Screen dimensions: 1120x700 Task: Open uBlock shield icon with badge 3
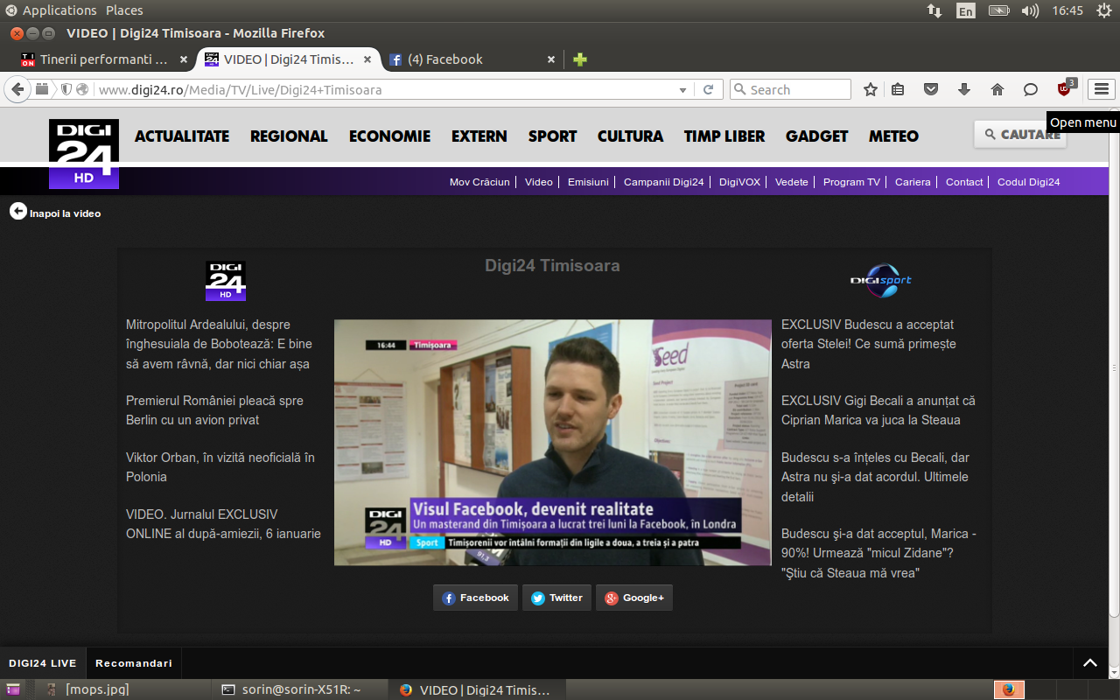click(x=1066, y=87)
